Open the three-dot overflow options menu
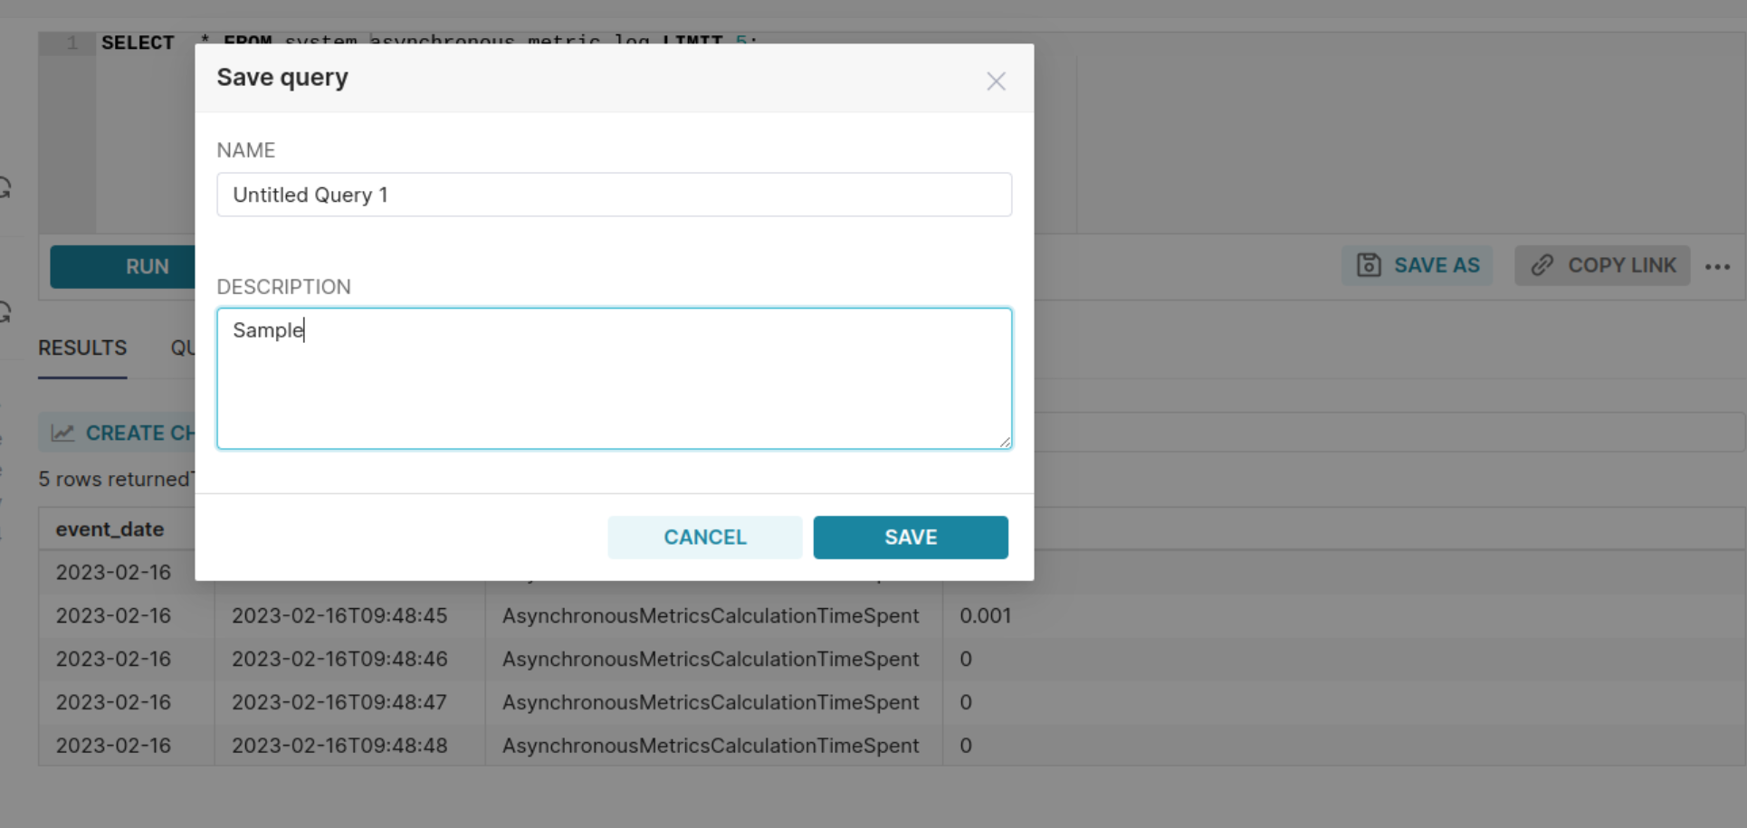 [1717, 266]
